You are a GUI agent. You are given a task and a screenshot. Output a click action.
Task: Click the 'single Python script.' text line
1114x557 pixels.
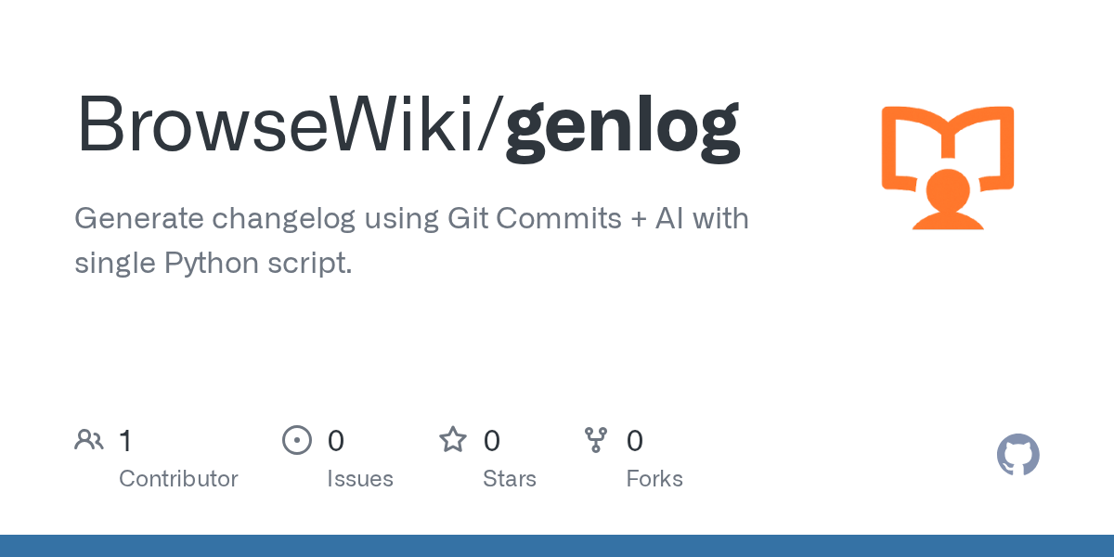tap(214, 263)
